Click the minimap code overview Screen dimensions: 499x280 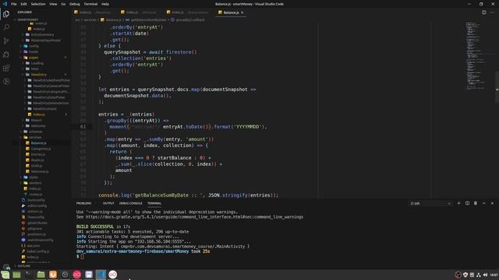coord(476,55)
